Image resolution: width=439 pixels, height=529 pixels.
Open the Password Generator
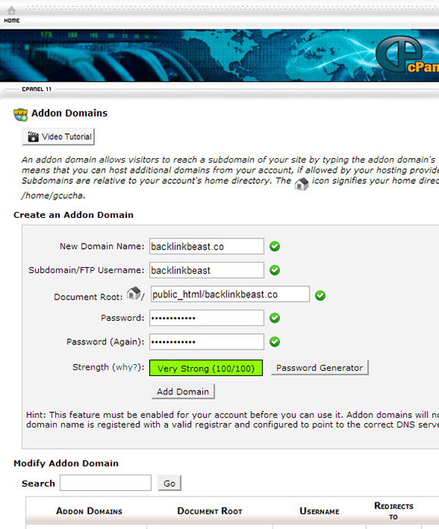point(319,367)
